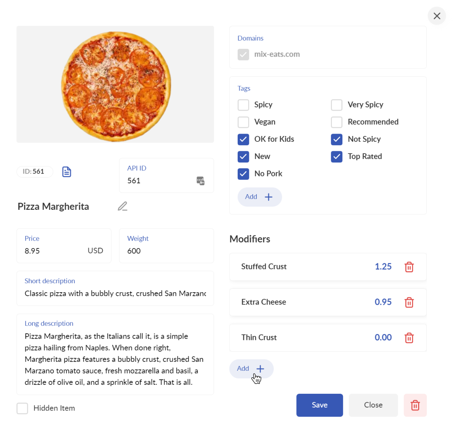
Task: Click the Short description text field
Action: pyautogui.click(x=115, y=288)
